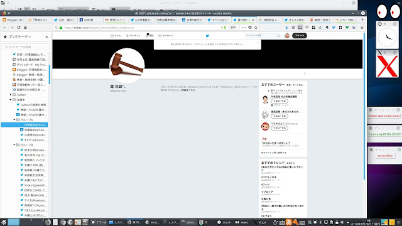Open the Firefox hamburger menu

362,28
